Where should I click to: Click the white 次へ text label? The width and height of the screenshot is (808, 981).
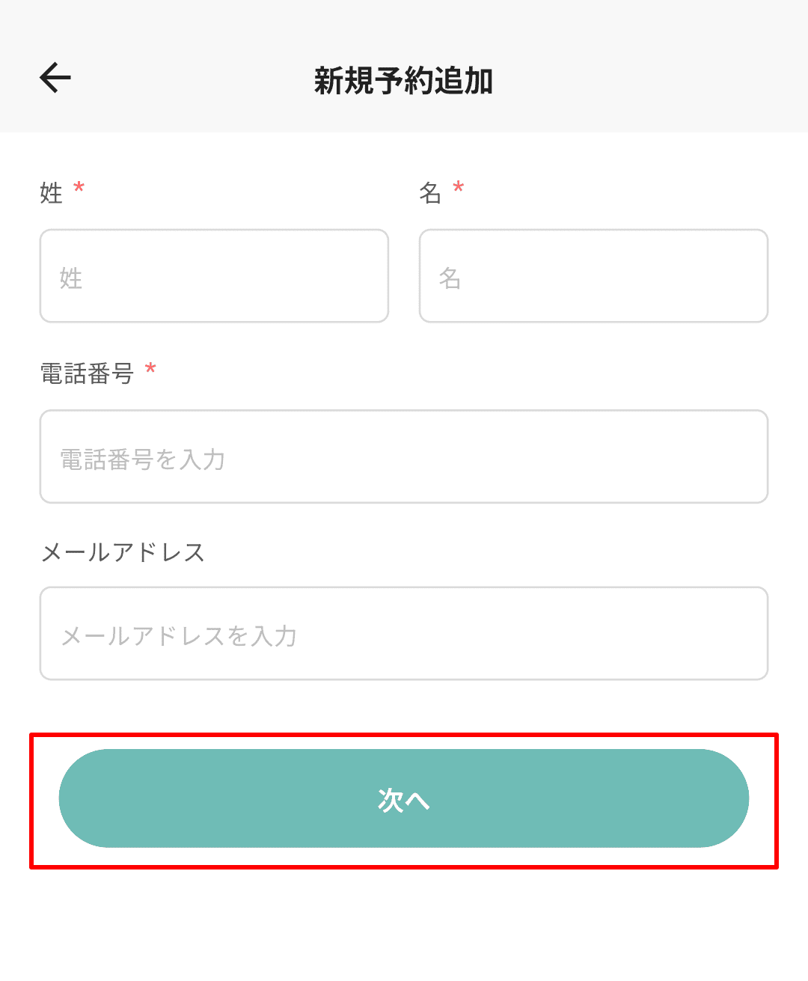[403, 800]
